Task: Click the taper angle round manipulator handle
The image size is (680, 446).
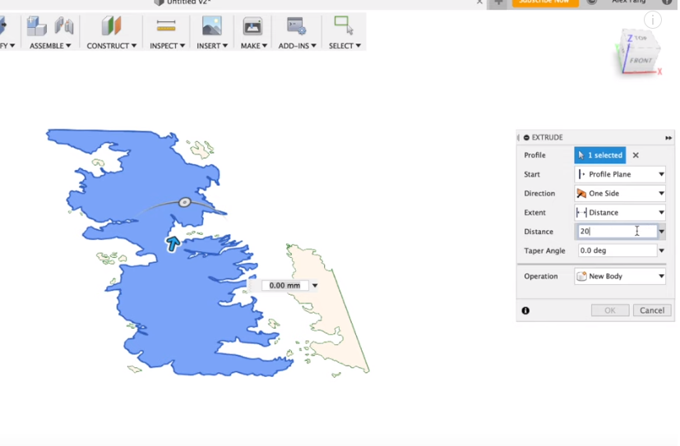Action: click(185, 202)
